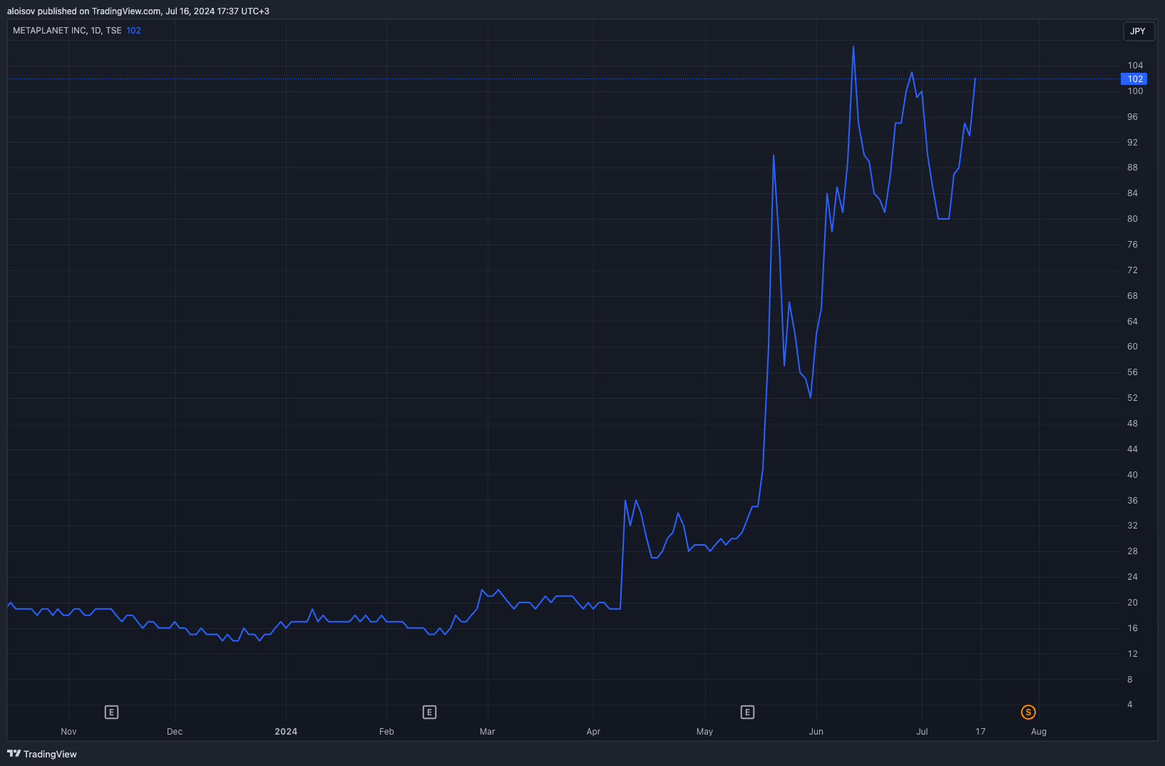Click the bold 2024 year label on the time axis
This screenshot has width=1165, height=766.
point(286,732)
